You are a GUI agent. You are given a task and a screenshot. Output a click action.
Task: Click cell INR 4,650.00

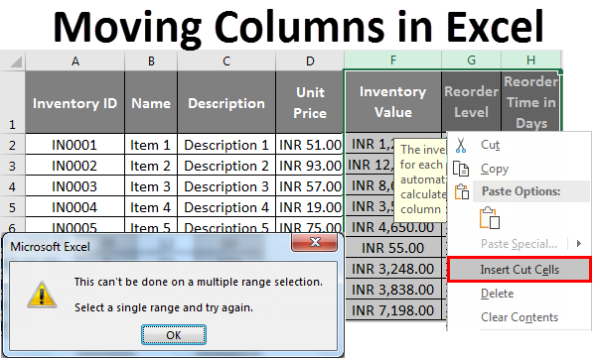(392, 227)
